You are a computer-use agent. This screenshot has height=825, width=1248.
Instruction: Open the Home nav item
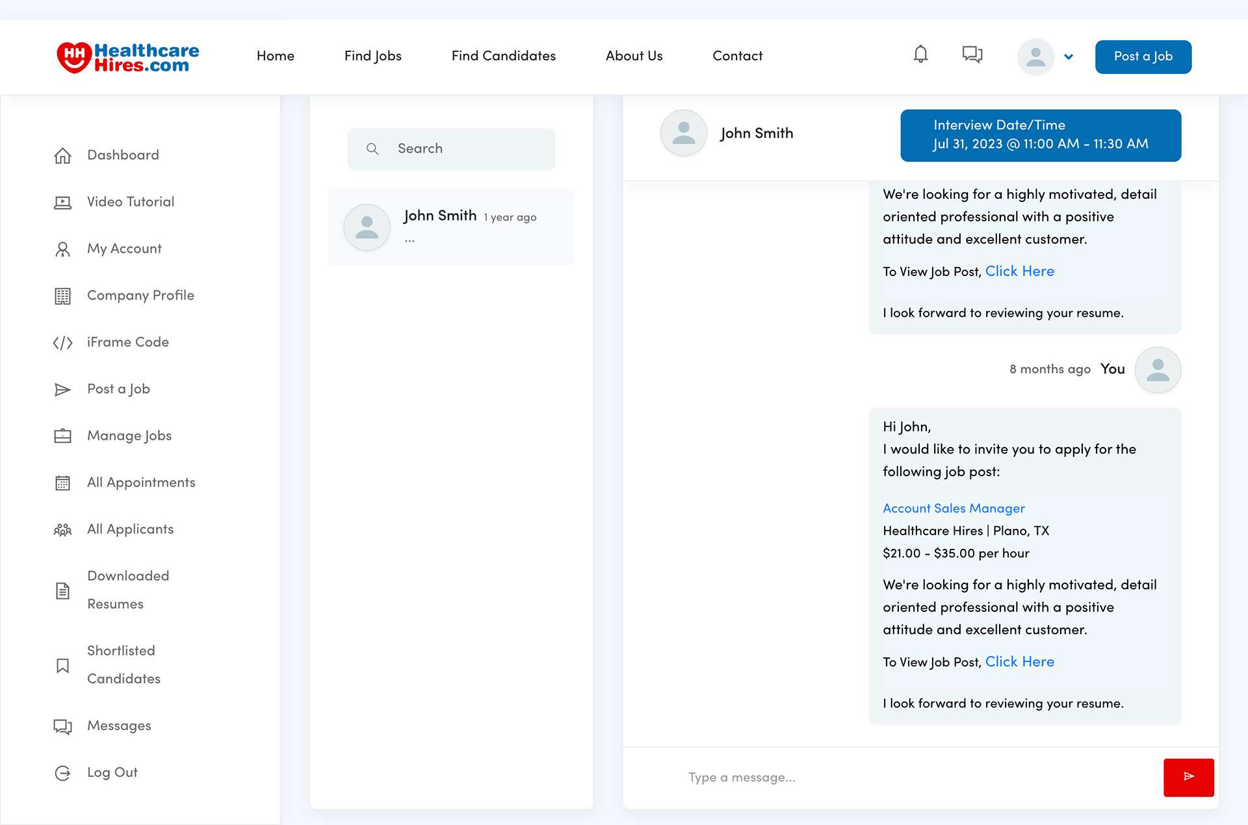point(276,56)
